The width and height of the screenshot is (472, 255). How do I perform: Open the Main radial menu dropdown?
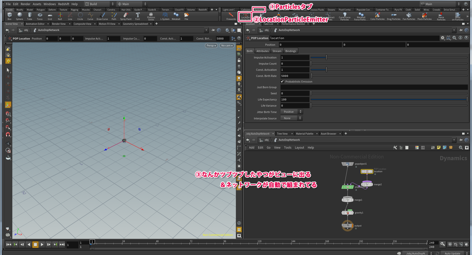pyautogui.click(x=131, y=4)
